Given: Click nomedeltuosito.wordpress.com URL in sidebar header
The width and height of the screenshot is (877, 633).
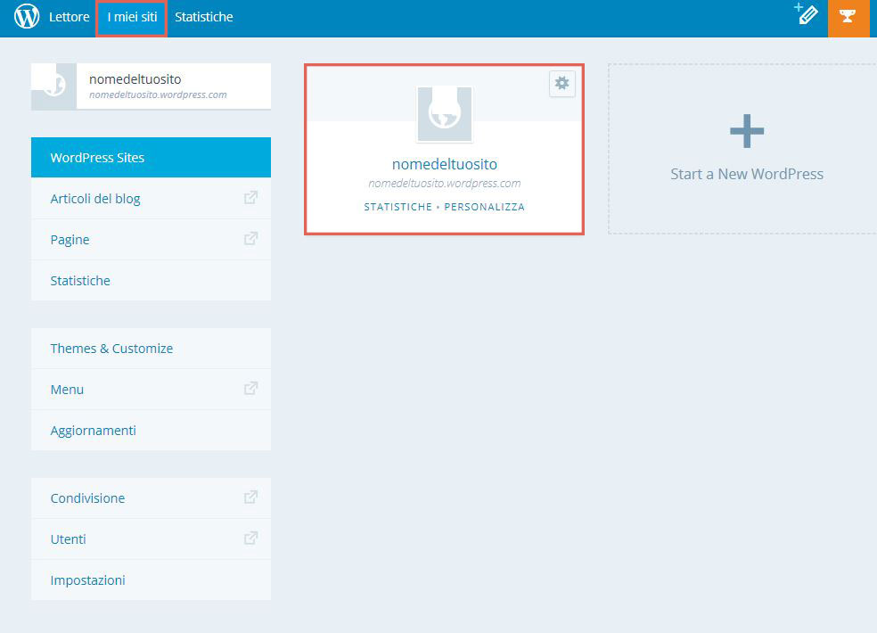Looking at the screenshot, I should pos(158,95).
